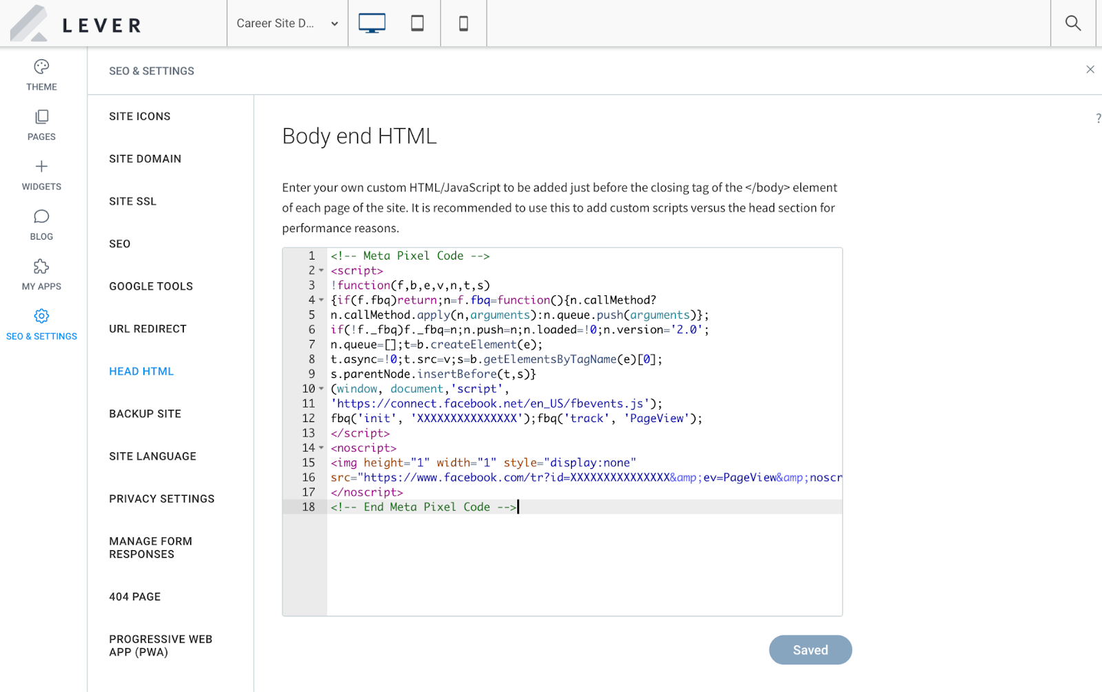Open the Career Site dropdown
Viewport: 1102px width, 692px height.
[287, 23]
